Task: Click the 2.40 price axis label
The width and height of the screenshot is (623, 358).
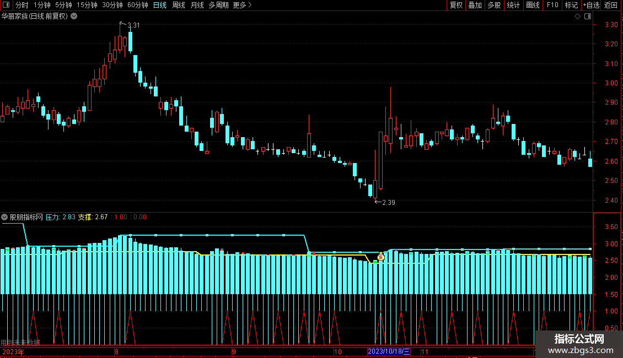Action: click(611, 200)
